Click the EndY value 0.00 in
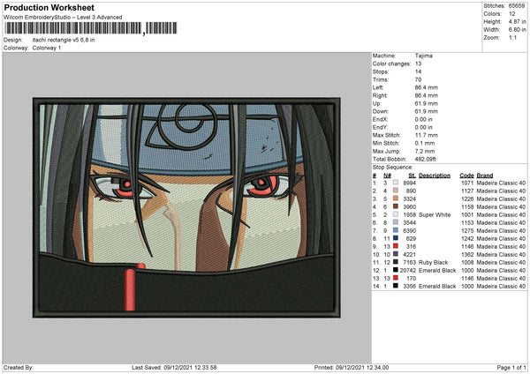This screenshot has height=374, width=530. (x=423, y=127)
